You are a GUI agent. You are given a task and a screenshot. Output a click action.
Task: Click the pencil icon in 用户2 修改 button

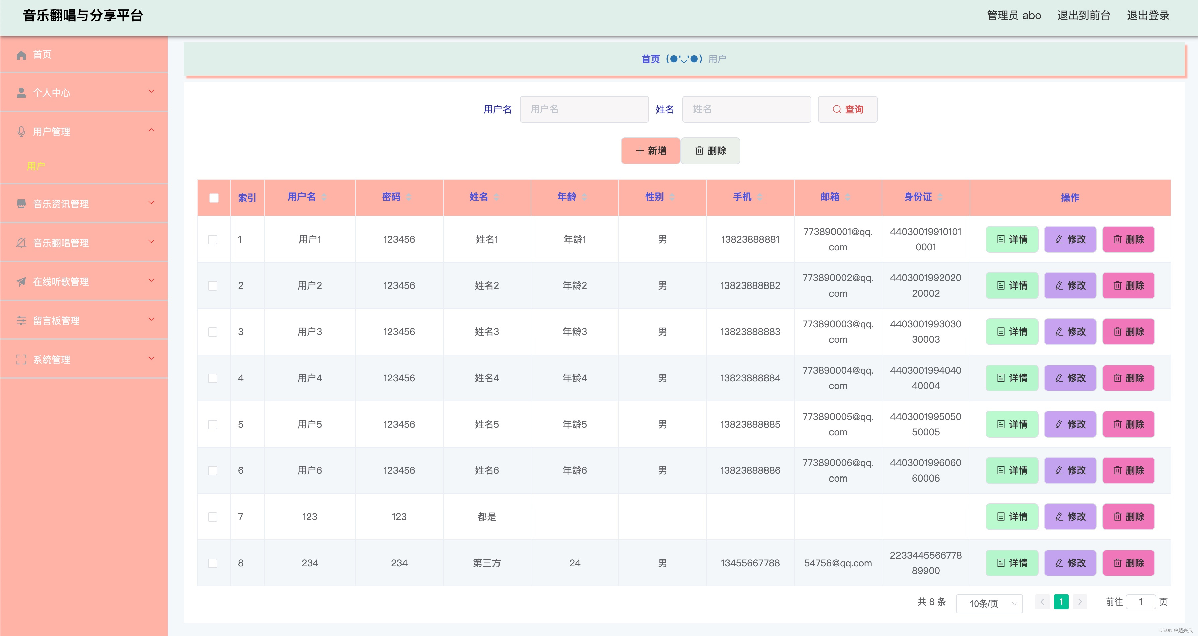1059,286
